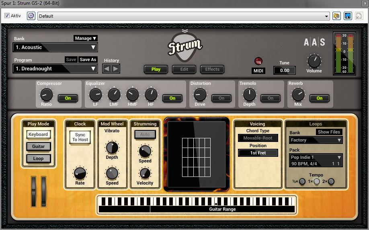The image size is (369, 230).
Task: Adjust the Volume knob
Action: click(314, 61)
